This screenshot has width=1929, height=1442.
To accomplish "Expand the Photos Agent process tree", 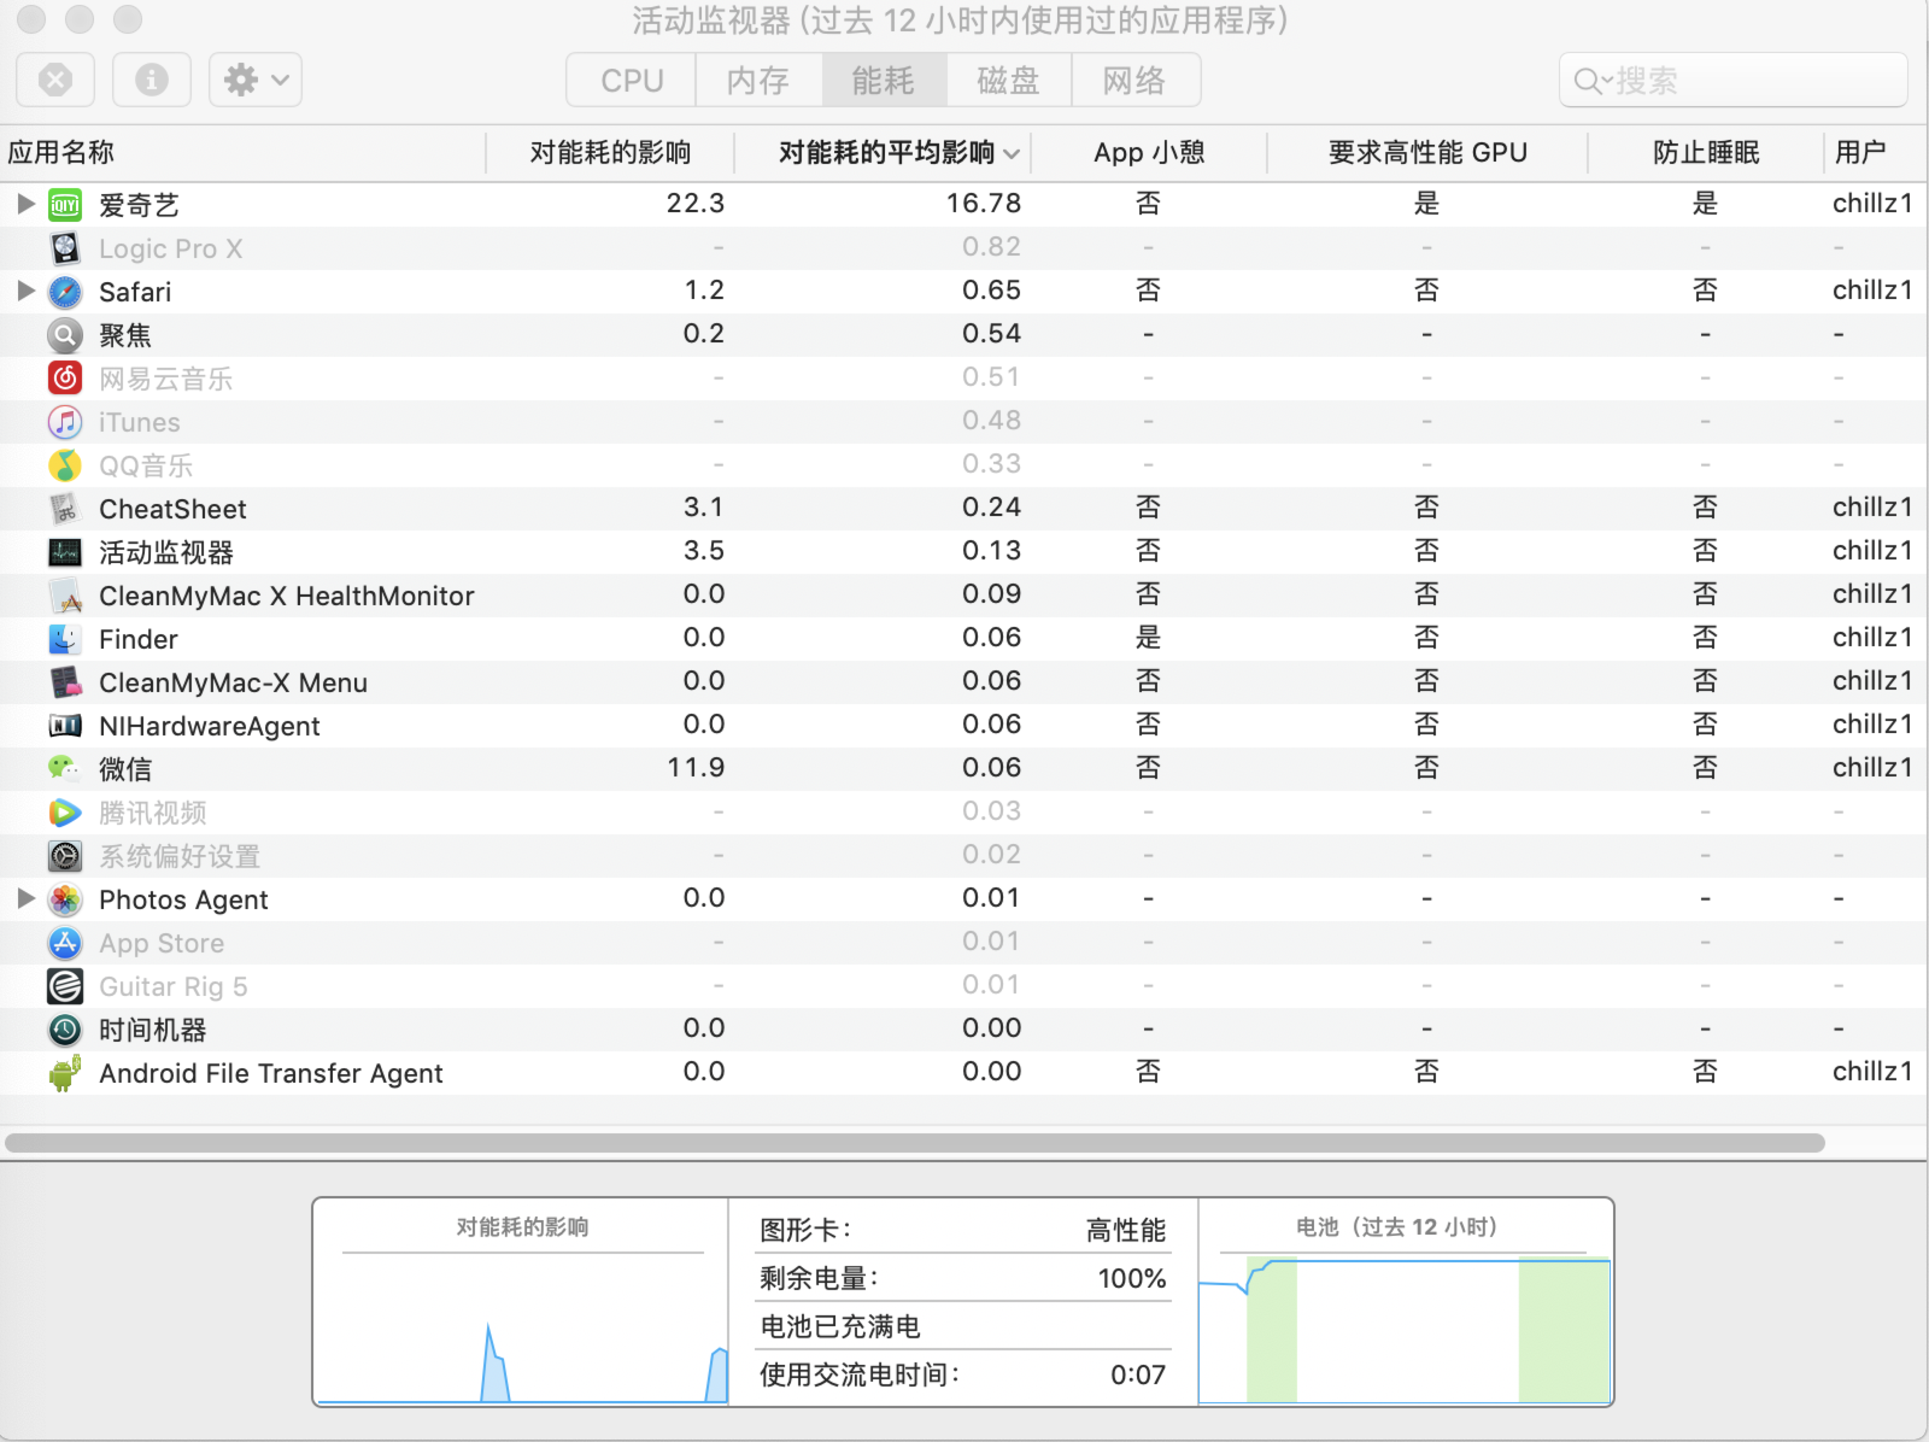I will [26, 898].
